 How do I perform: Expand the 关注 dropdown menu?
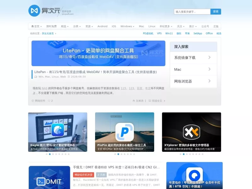click(x=180, y=26)
